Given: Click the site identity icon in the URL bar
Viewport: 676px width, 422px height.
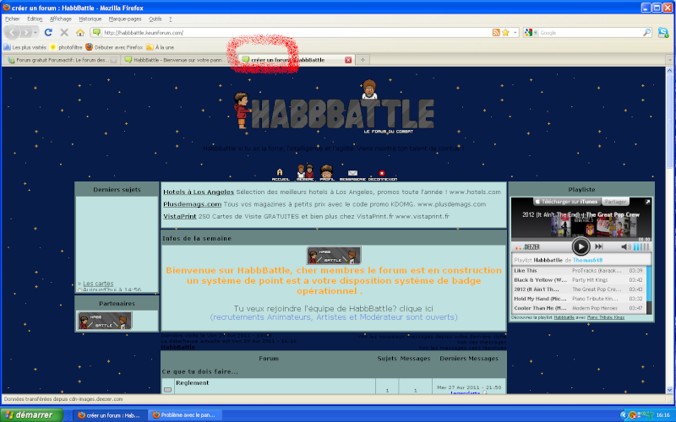Looking at the screenshot, I should point(96,32).
